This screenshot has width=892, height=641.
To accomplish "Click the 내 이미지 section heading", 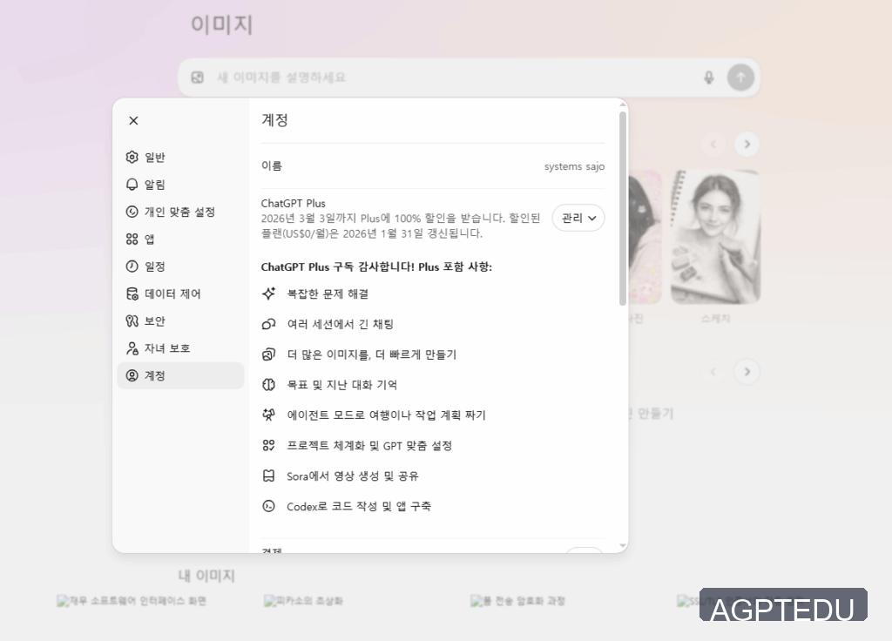I will coord(206,576).
